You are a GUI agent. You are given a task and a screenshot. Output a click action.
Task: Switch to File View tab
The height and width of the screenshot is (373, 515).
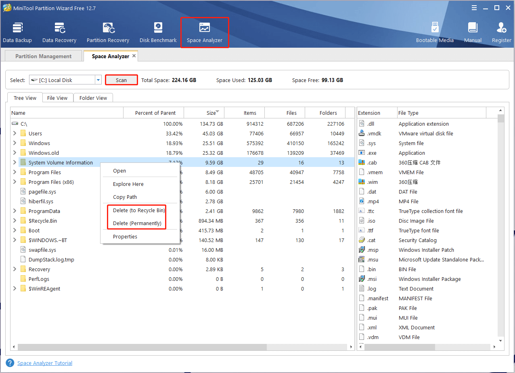click(57, 98)
